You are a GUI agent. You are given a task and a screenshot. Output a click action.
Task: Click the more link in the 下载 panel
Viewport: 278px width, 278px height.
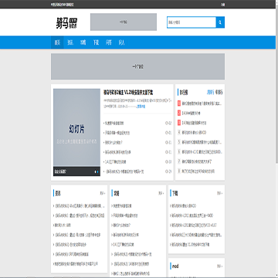click(219, 193)
